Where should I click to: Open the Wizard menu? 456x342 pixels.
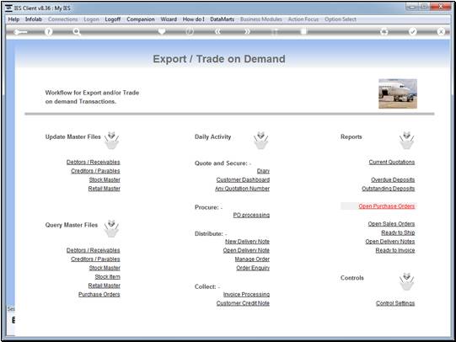click(x=169, y=19)
